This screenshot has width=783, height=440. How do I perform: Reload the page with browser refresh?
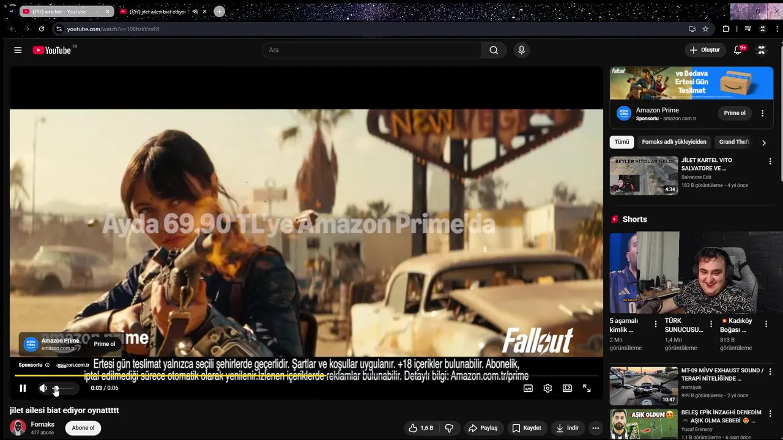[x=42, y=29]
